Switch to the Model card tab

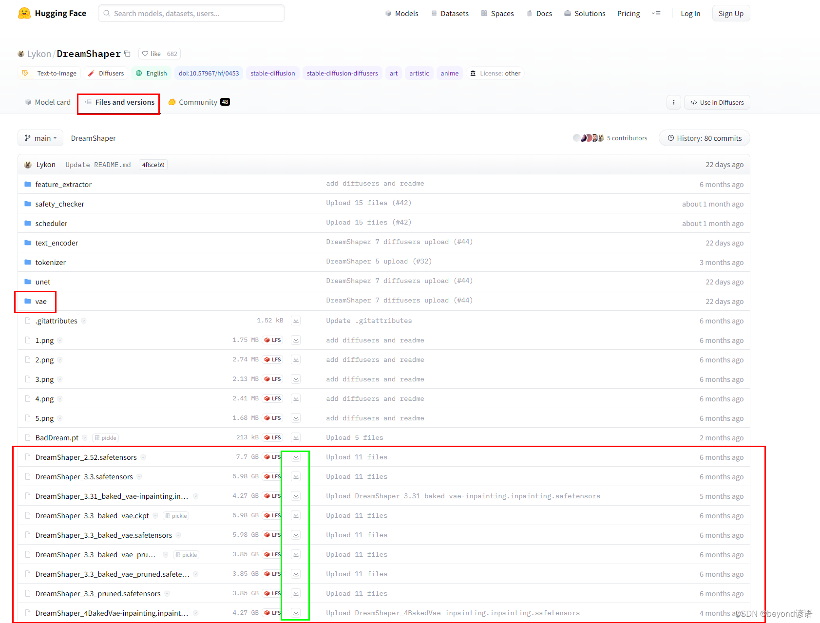point(48,102)
